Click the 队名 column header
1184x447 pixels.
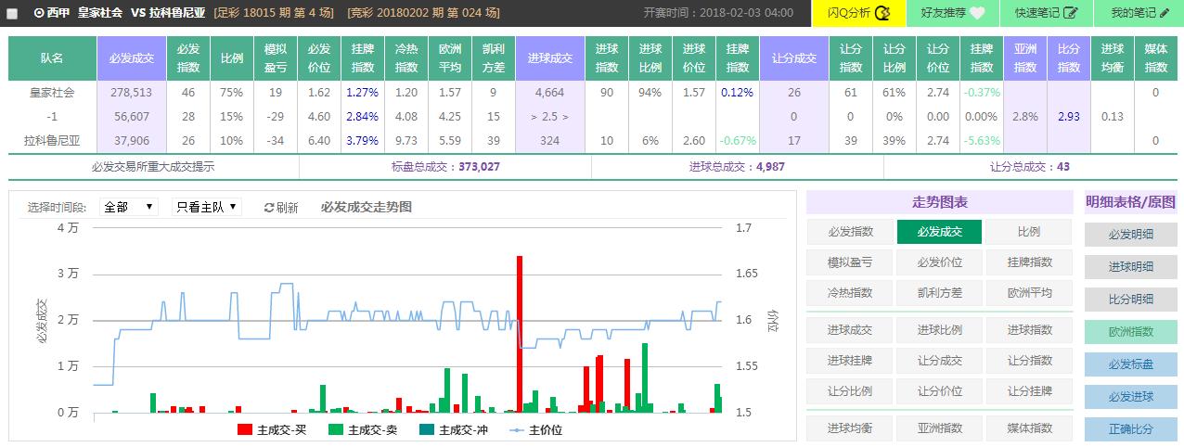[x=52, y=58]
